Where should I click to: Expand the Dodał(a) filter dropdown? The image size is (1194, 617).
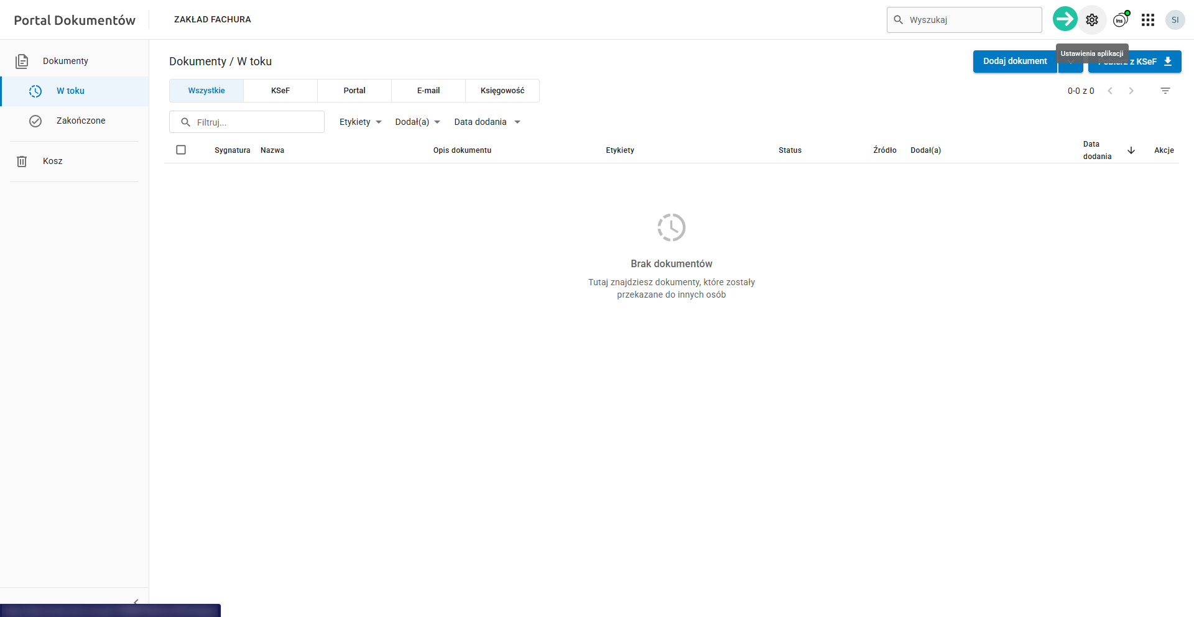[417, 122]
